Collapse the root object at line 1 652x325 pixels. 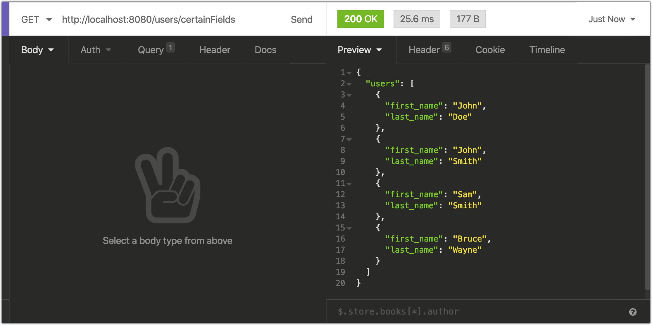tap(349, 73)
